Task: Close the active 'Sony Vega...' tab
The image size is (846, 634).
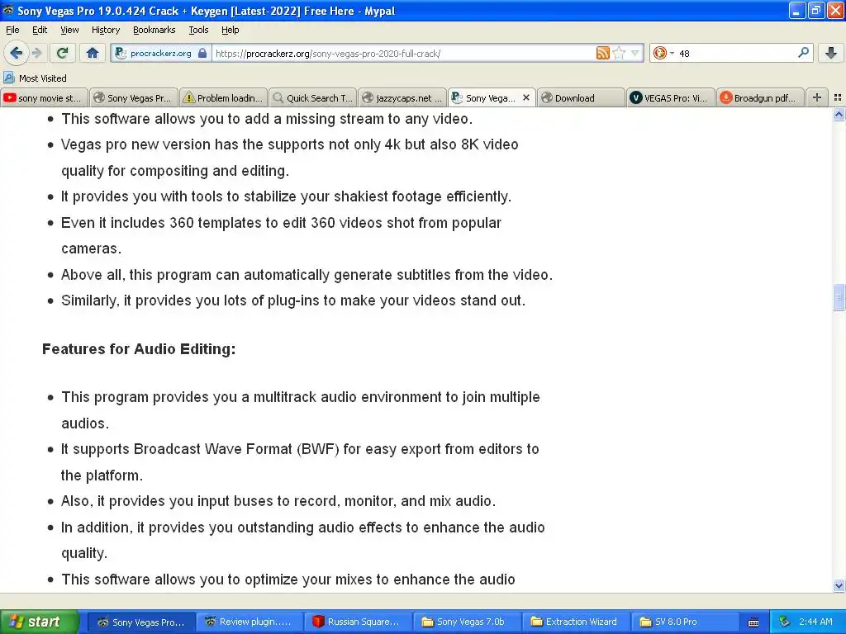Action: pyautogui.click(x=526, y=97)
